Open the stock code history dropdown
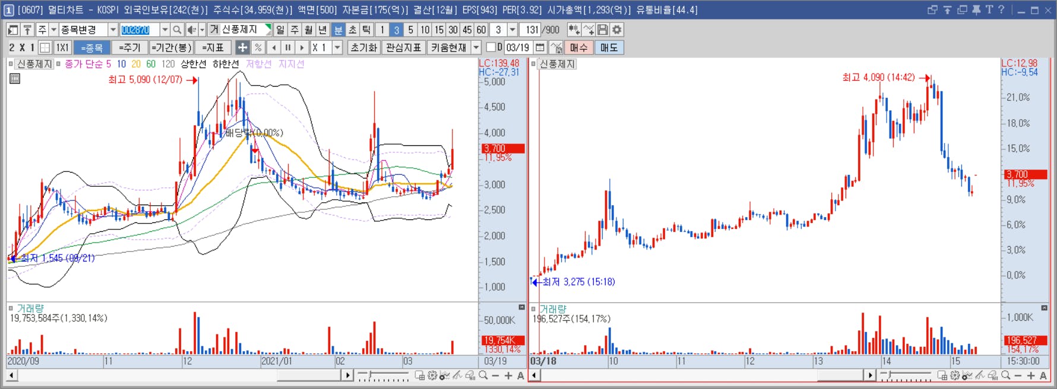The height and width of the screenshot is (389, 1057). [165, 30]
